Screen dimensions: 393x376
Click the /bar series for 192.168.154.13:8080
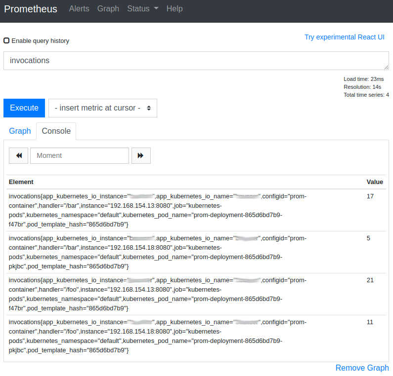click(158, 210)
